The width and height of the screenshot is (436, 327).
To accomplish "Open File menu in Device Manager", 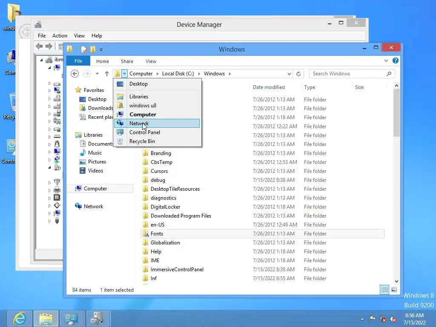I will [42, 36].
